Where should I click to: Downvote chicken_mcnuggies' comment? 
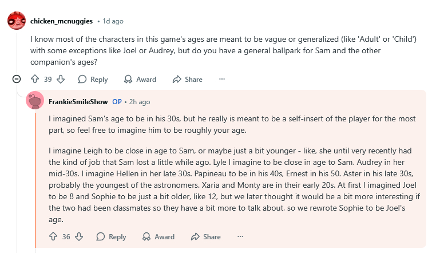[61, 80]
